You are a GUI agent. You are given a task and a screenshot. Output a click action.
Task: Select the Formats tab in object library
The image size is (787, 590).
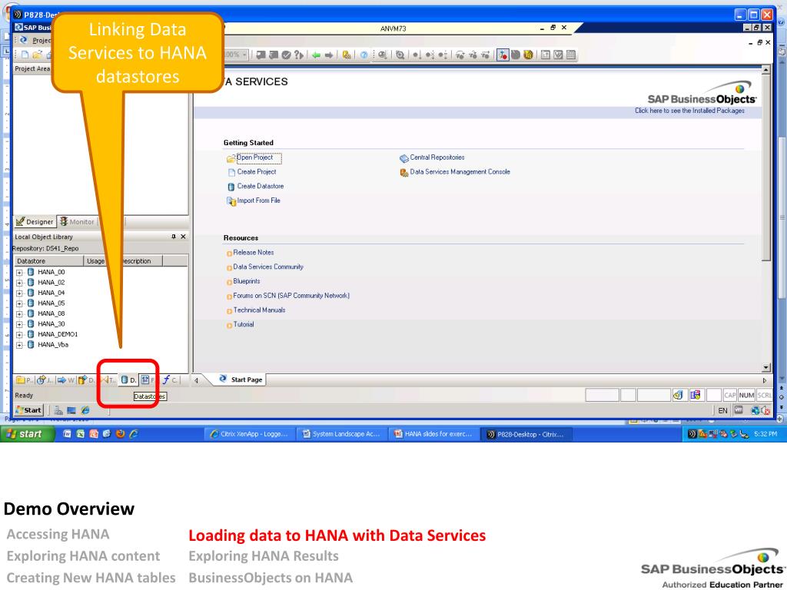pos(148,380)
